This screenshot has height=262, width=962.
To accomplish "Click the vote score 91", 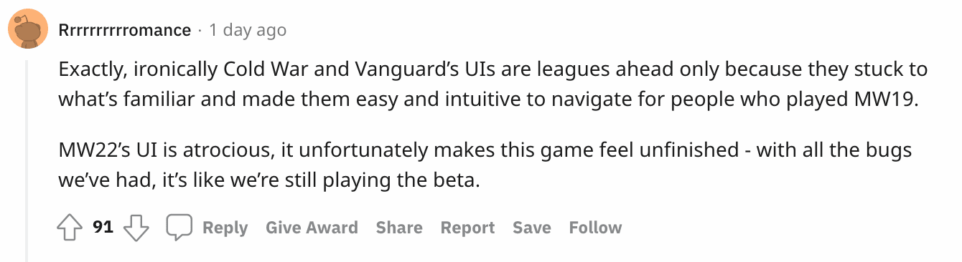I will coord(103,228).
